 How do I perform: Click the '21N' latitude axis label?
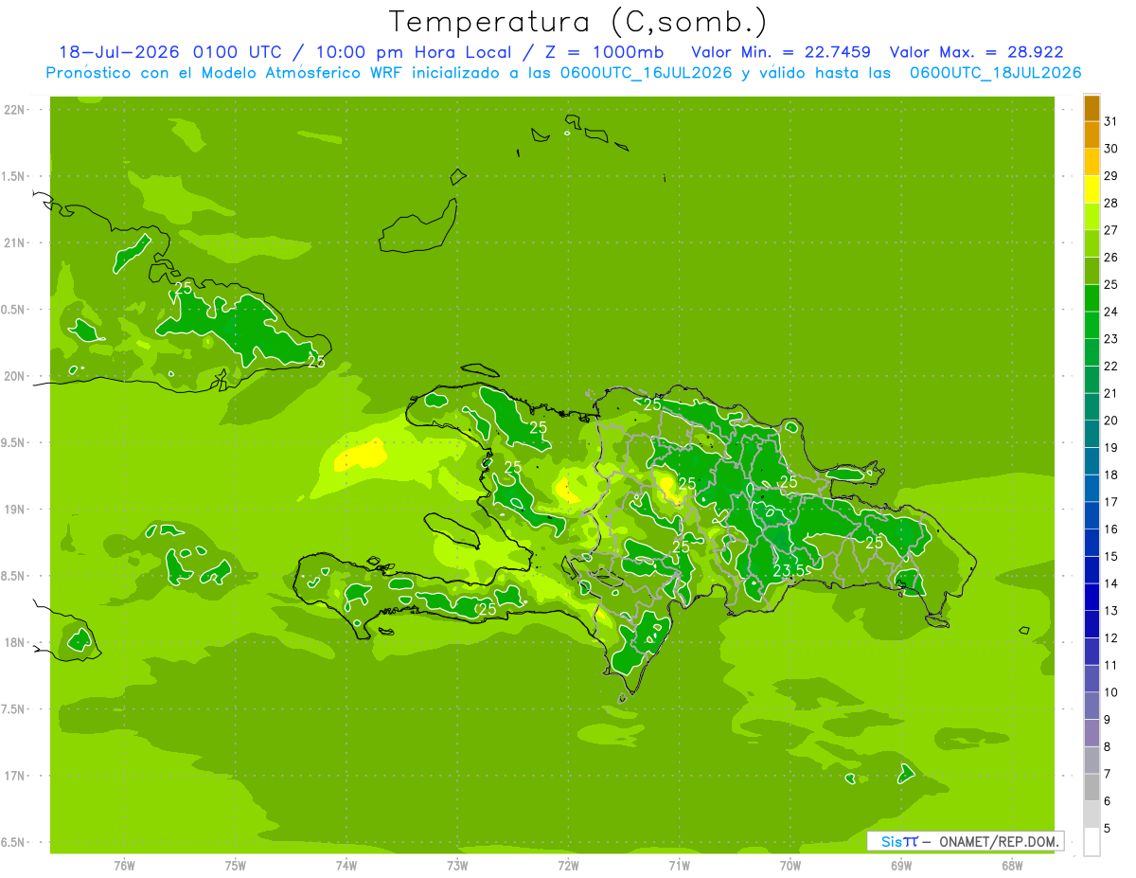(x=15, y=243)
